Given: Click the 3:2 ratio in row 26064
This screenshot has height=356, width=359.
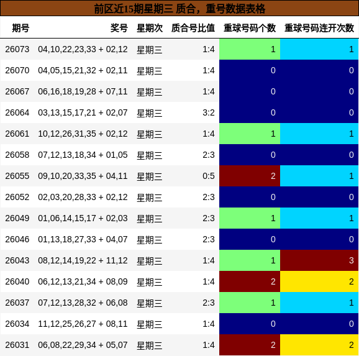Looking at the screenshot, I should pos(209,112).
